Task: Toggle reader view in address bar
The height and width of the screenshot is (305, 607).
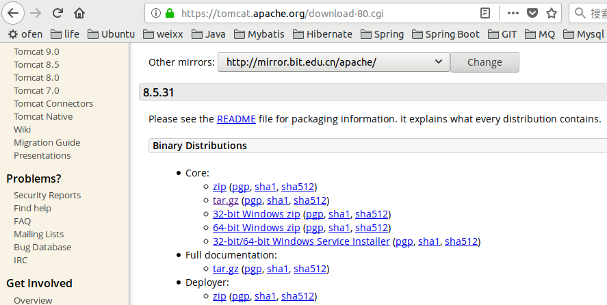Action: pyautogui.click(x=485, y=13)
